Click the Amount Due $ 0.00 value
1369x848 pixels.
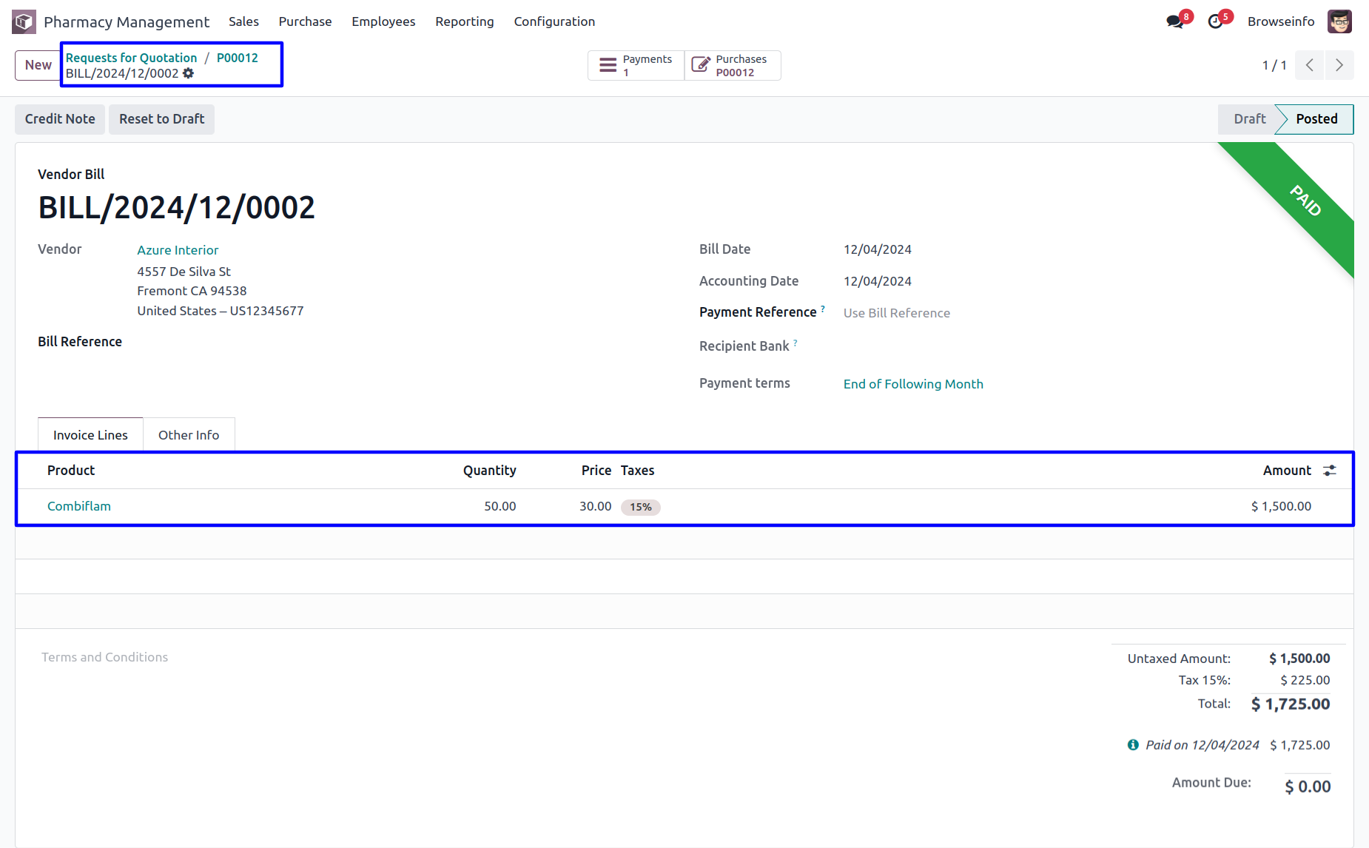(1308, 787)
